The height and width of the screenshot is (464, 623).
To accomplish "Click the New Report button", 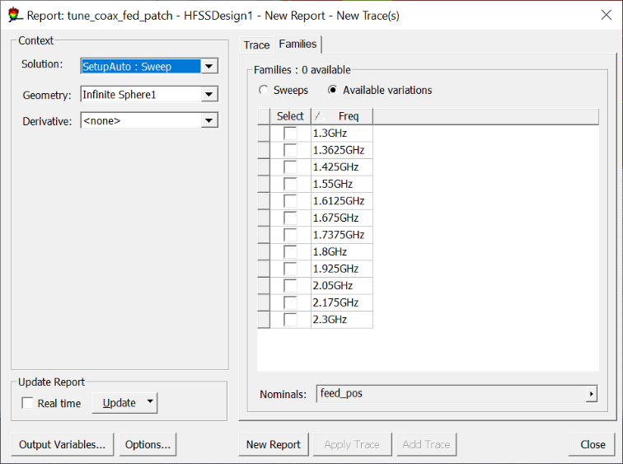I will point(274,444).
